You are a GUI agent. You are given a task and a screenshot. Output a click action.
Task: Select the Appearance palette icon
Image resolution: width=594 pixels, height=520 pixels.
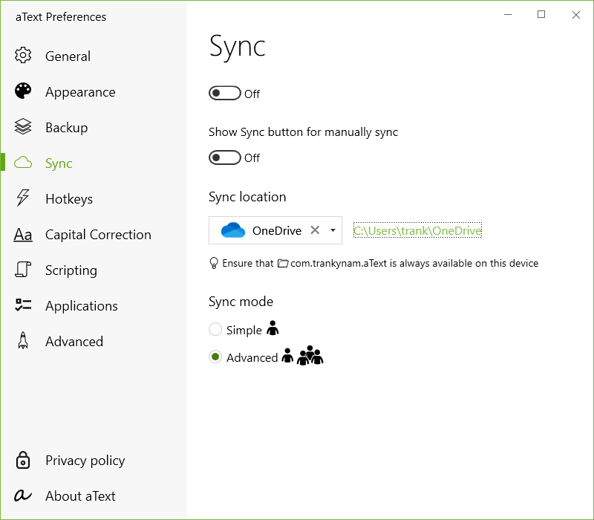(22, 91)
